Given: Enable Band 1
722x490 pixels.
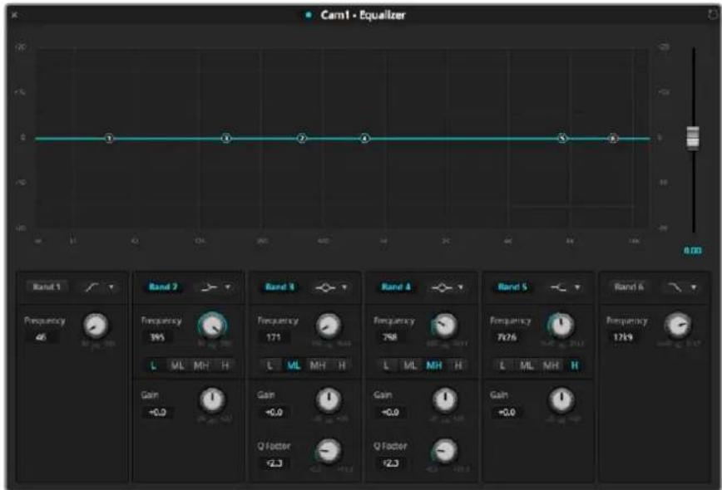Looking at the screenshot, I should pyautogui.click(x=47, y=287).
